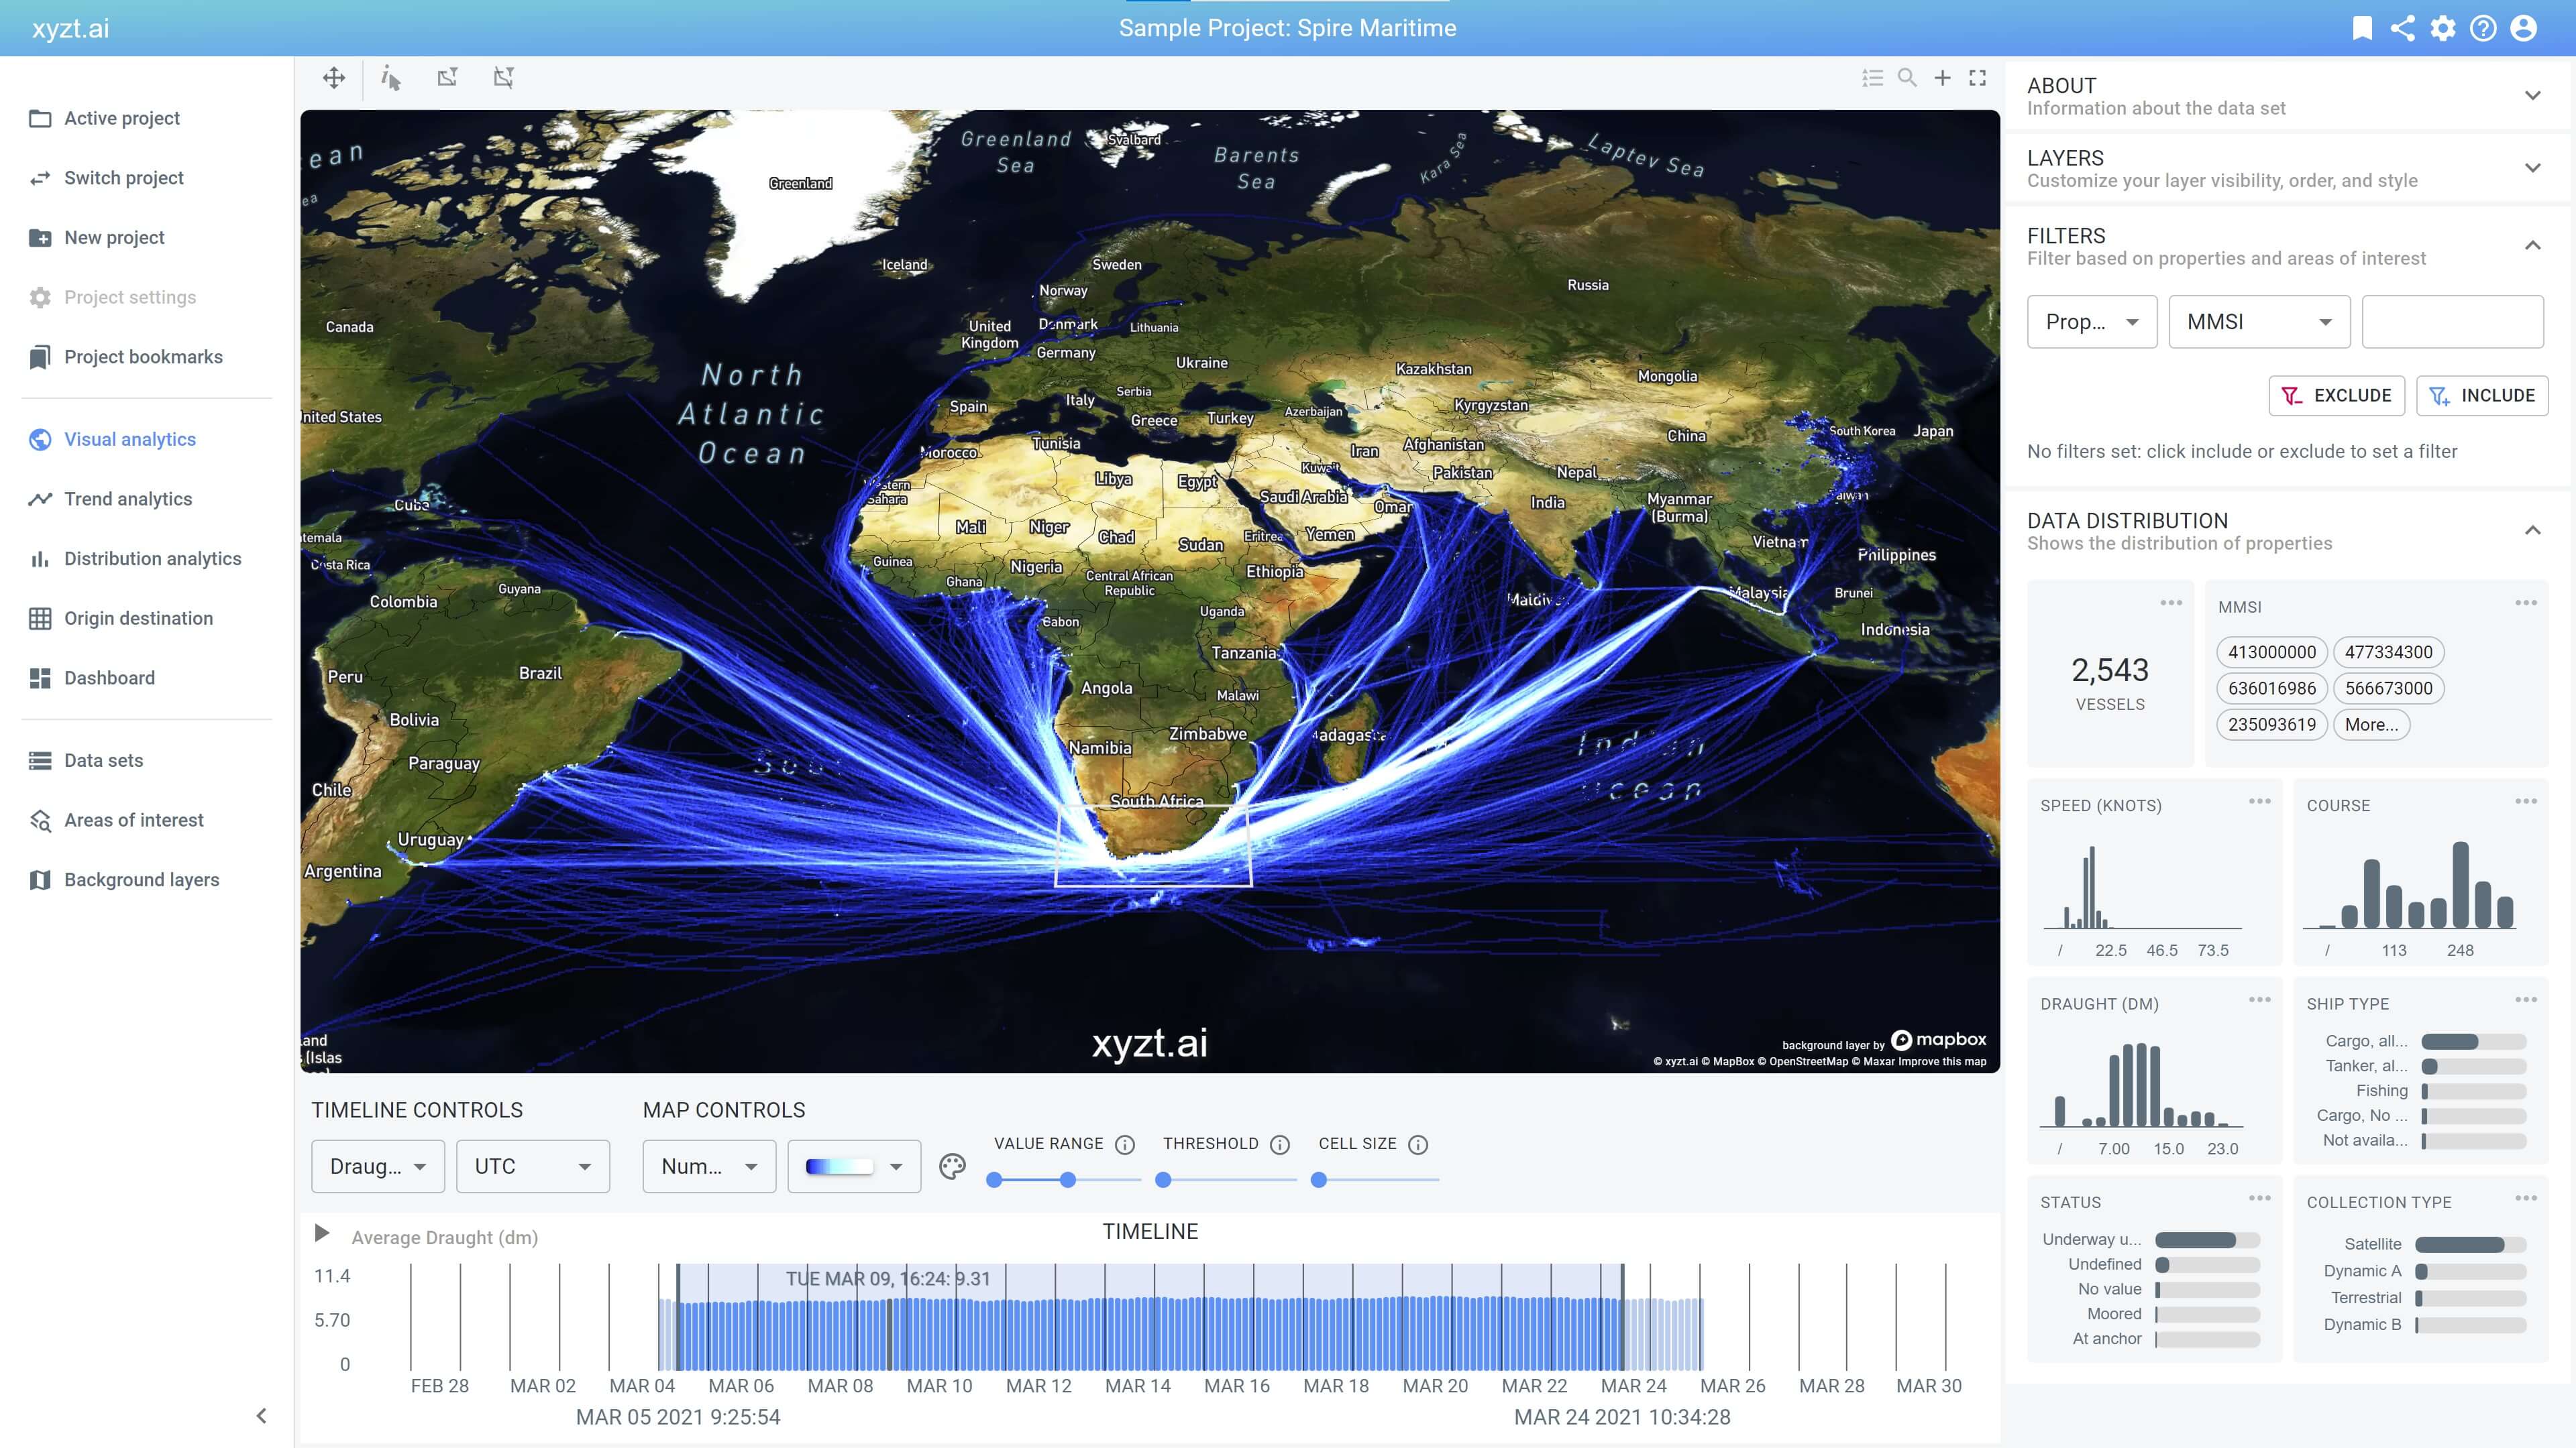Go to Active project

[122, 118]
